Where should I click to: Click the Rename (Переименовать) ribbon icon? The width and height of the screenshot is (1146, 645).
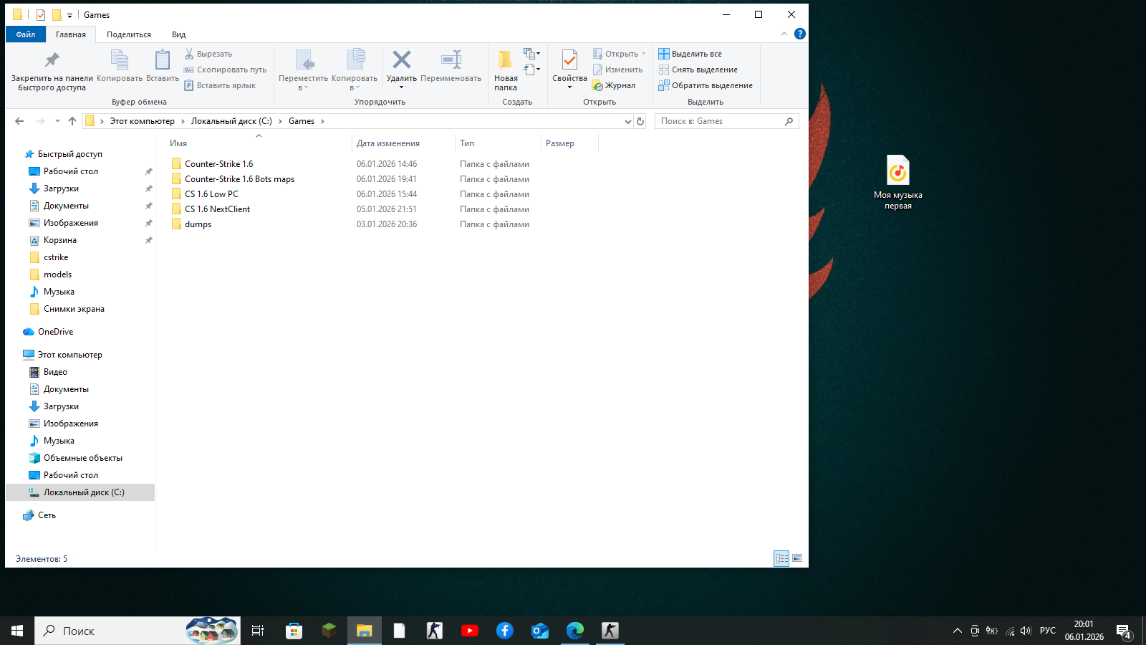pos(451,61)
